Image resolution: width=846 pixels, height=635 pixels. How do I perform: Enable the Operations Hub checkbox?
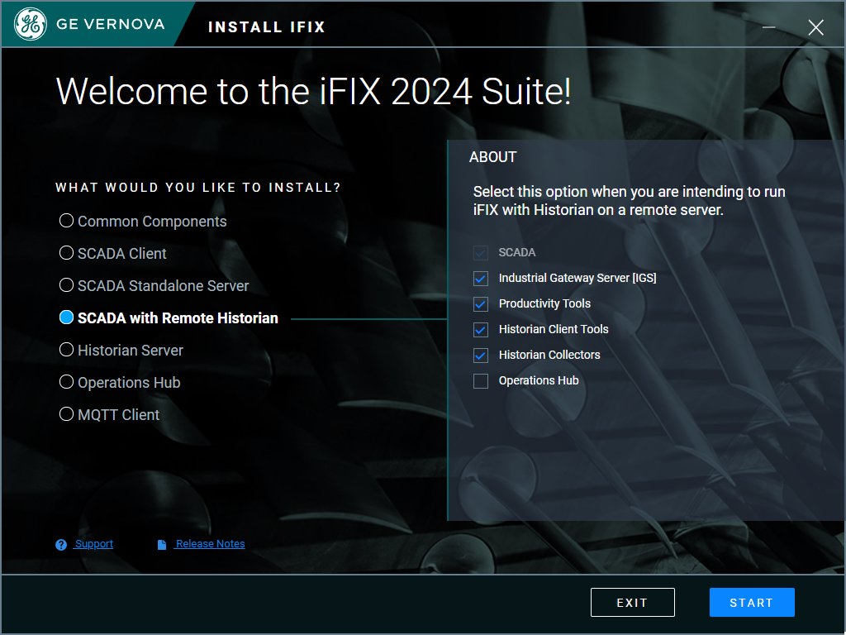coord(481,381)
